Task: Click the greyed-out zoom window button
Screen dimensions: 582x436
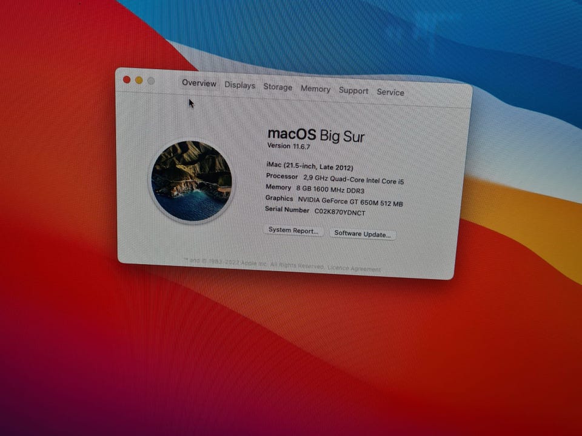Action: pyautogui.click(x=151, y=81)
